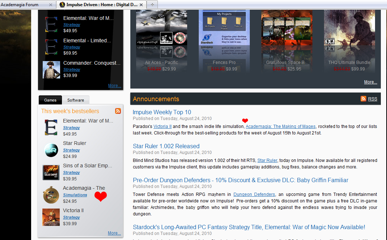Click Strategy category under Victoria II
Viewport: 387px width, 240px height.
[x=71, y=217]
